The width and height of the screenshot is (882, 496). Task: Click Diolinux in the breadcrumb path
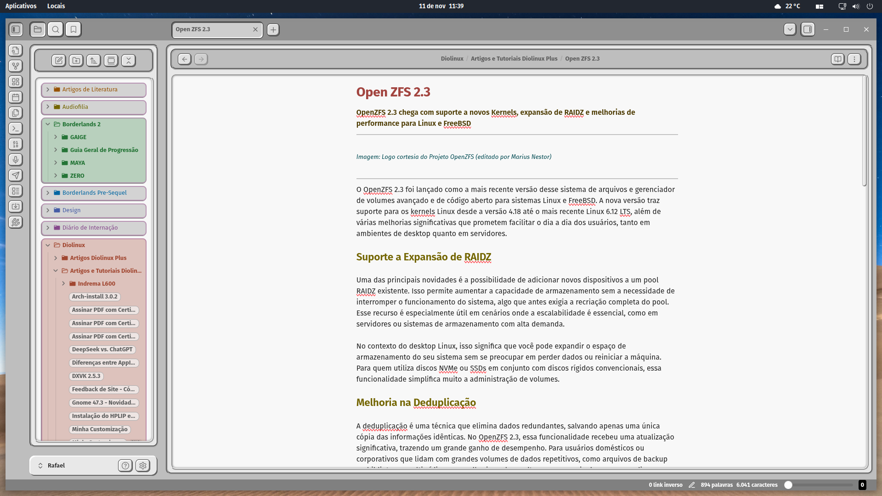pyautogui.click(x=452, y=59)
